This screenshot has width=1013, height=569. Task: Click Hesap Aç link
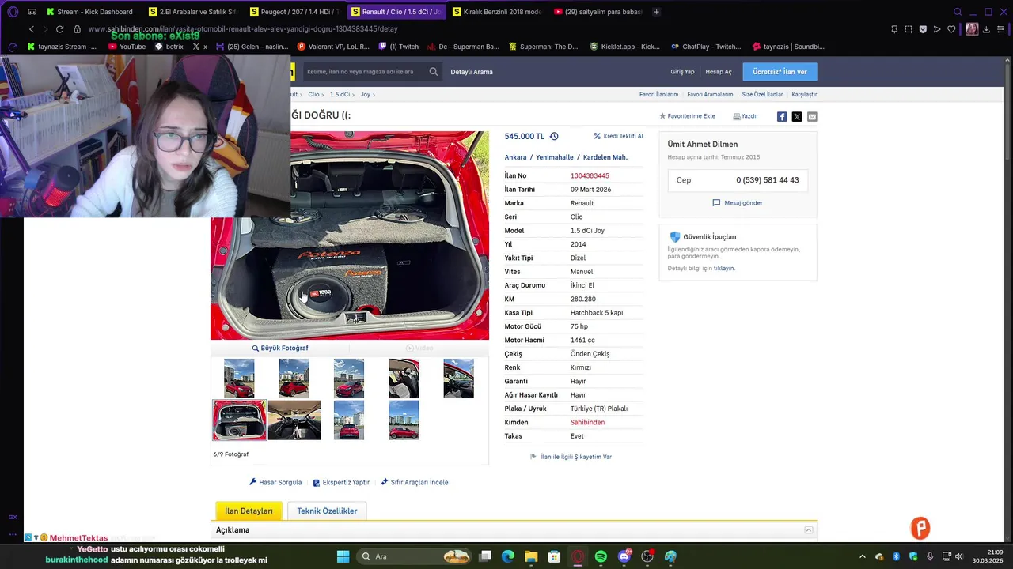click(x=719, y=72)
